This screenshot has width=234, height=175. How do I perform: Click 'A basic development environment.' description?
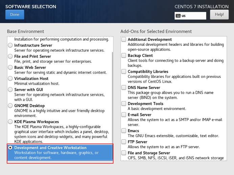pyautogui.click(x=157, y=109)
